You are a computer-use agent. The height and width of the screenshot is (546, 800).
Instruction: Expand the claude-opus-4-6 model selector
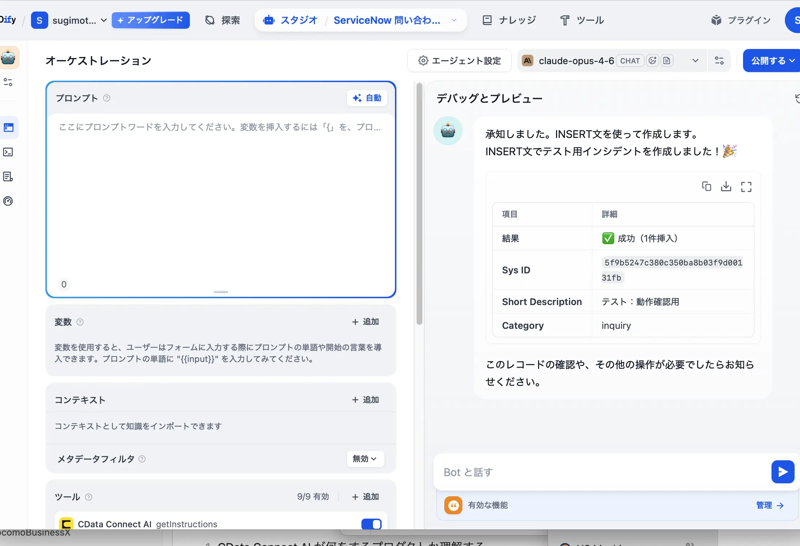[695, 61]
